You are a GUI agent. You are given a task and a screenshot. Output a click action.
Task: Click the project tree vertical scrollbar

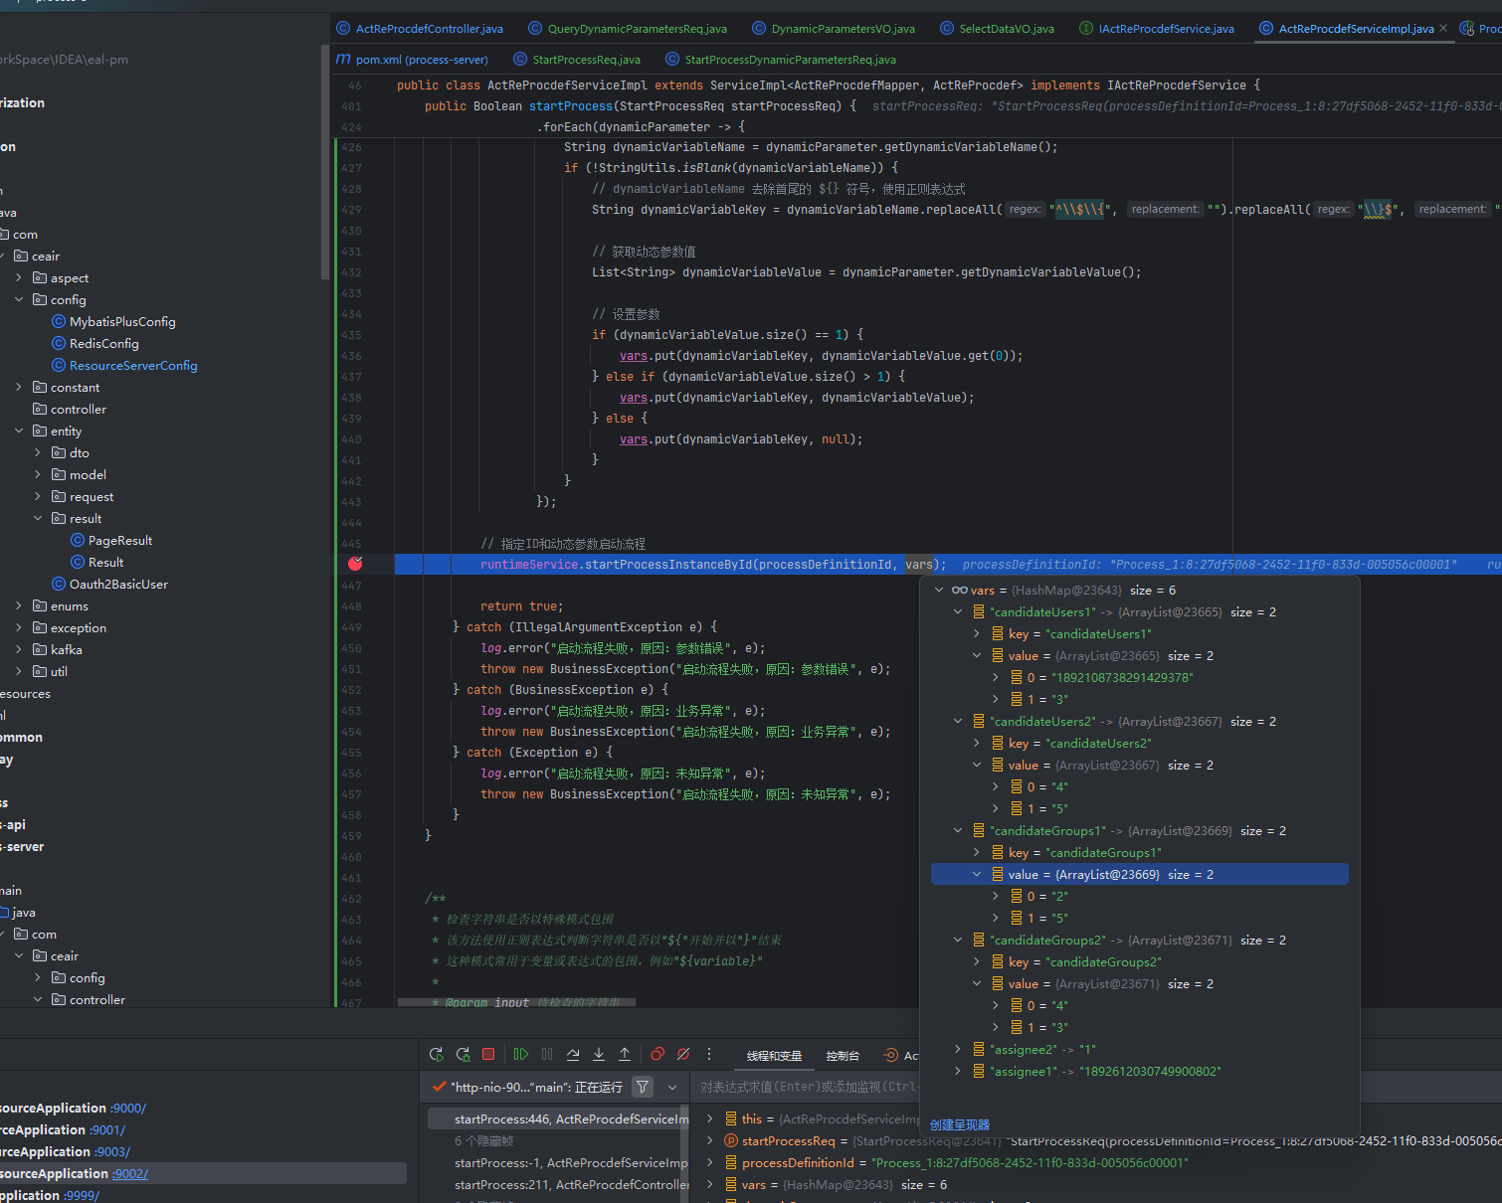point(325,162)
